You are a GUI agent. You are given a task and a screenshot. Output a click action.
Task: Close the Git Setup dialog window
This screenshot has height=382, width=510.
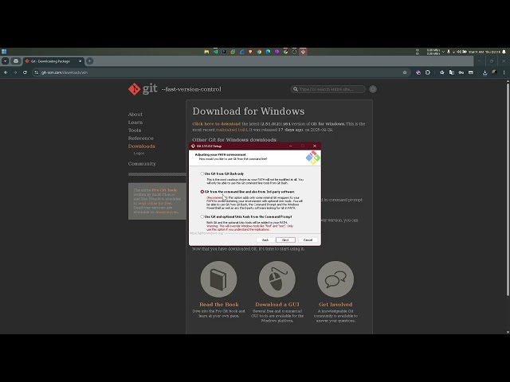pyautogui.click(x=315, y=146)
